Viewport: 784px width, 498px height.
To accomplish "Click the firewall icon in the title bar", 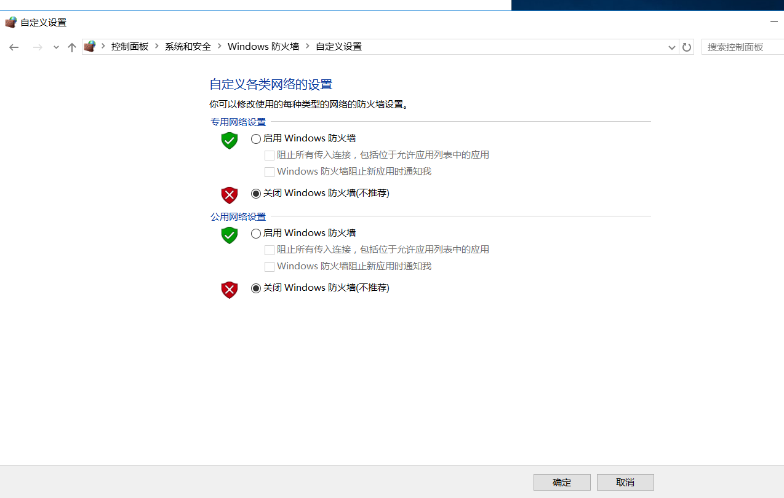I will tap(10, 22).
